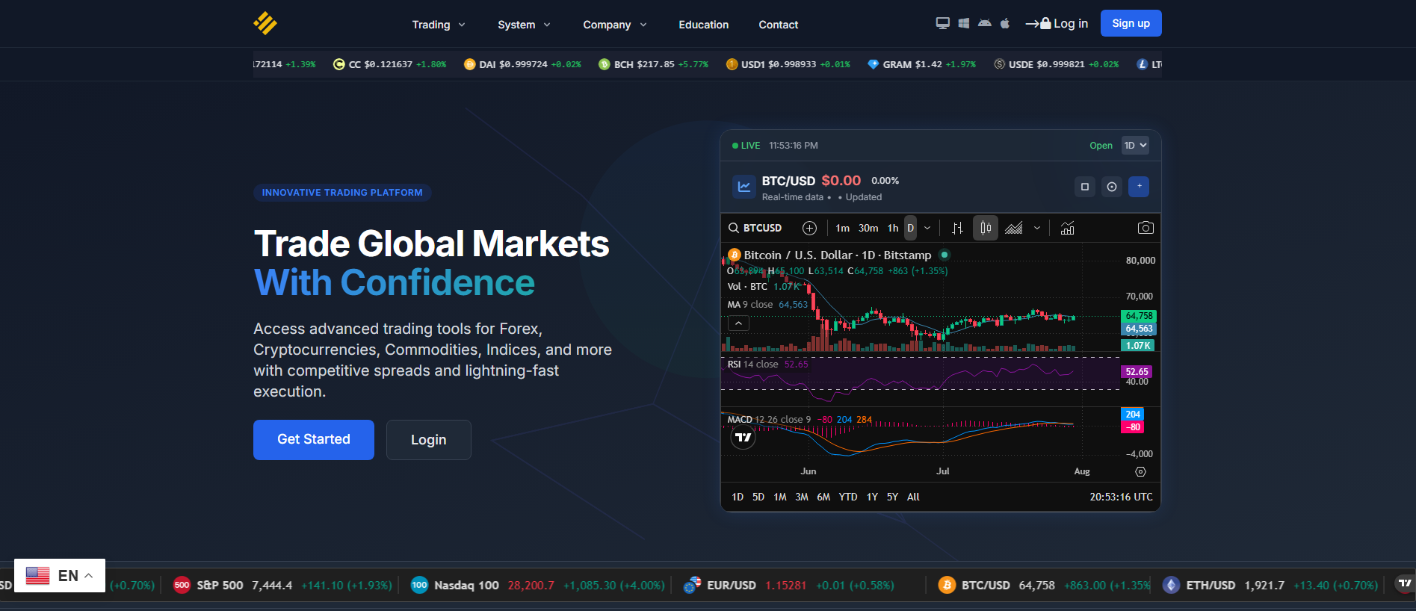The image size is (1416, 611).
Task: Select the 30m chart interval
Action: pyautogui.click(x=868, y=228)
